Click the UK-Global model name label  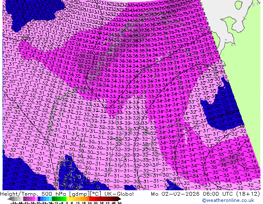(x=119, y=194)
